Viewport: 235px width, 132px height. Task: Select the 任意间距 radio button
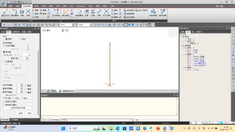4,61
